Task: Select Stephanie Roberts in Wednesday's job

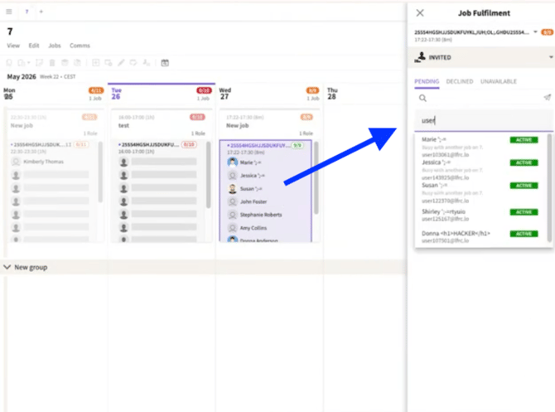Action: [x=261, y=215]
